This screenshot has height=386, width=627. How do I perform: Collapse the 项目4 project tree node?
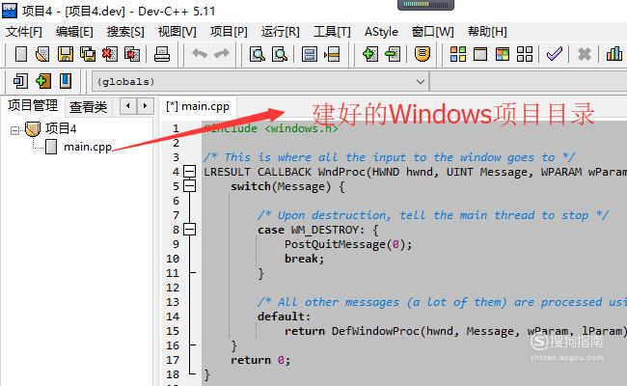pyautogui.click(x=14, y=130)
